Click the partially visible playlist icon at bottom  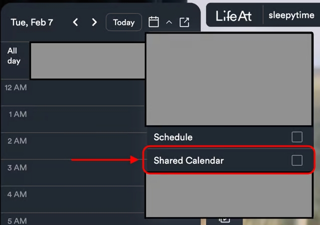coord(224,219)
